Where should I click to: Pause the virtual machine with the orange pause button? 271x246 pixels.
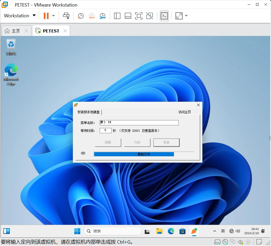(46, 16)
